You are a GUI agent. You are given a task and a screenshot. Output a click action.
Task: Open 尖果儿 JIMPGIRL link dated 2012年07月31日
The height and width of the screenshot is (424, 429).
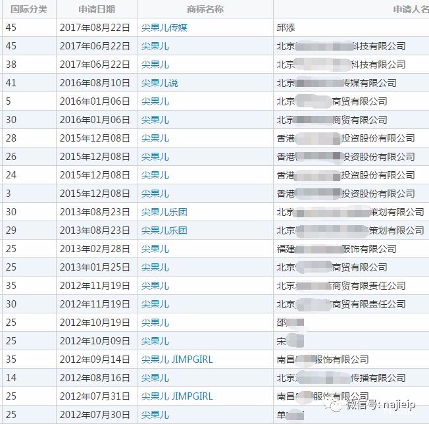[177, 396]
